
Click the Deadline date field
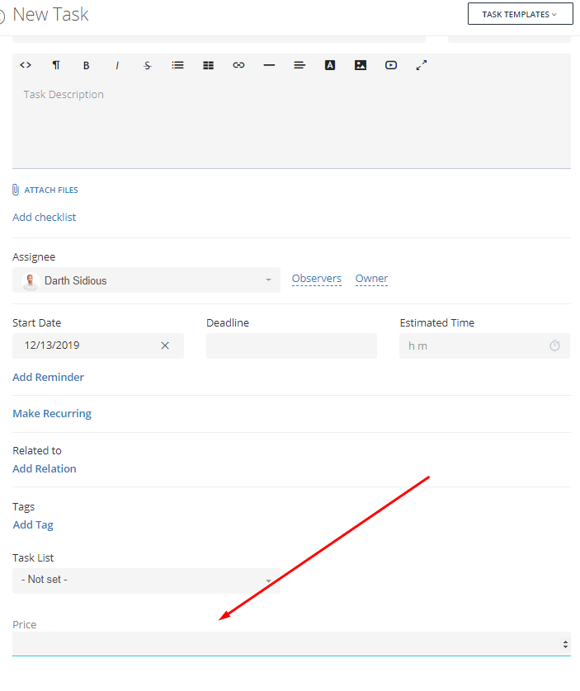[x=291, y=345]
